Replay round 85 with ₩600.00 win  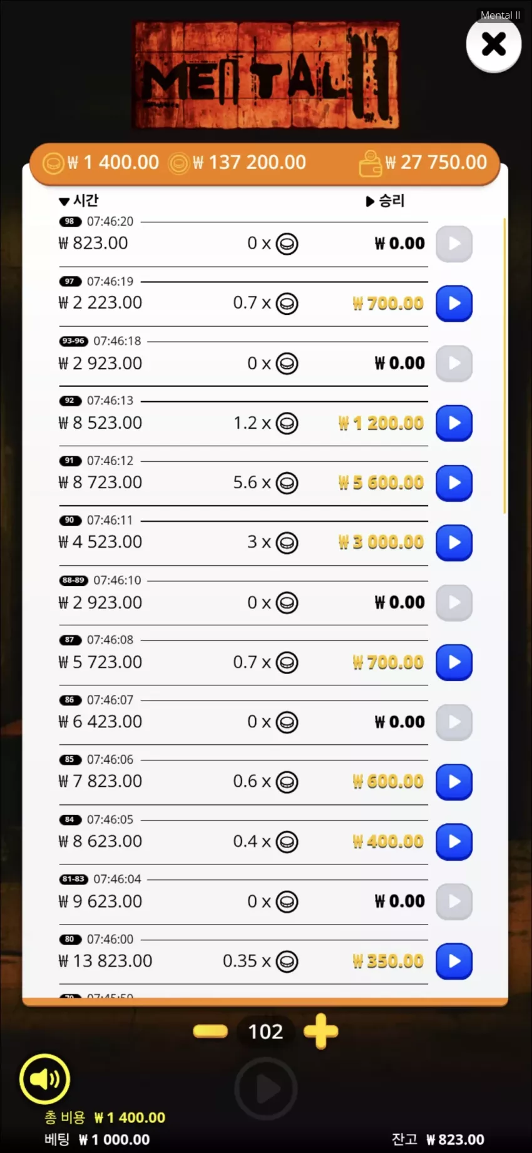454,782
